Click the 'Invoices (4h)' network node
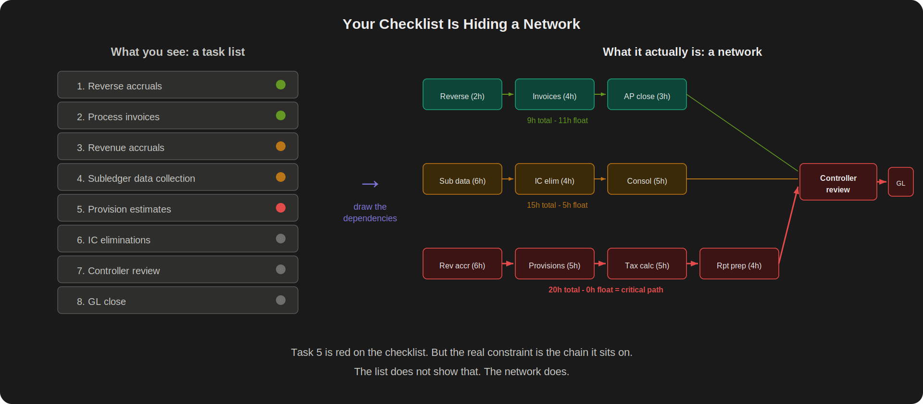The image size is (923, 404). click(555, 94)
